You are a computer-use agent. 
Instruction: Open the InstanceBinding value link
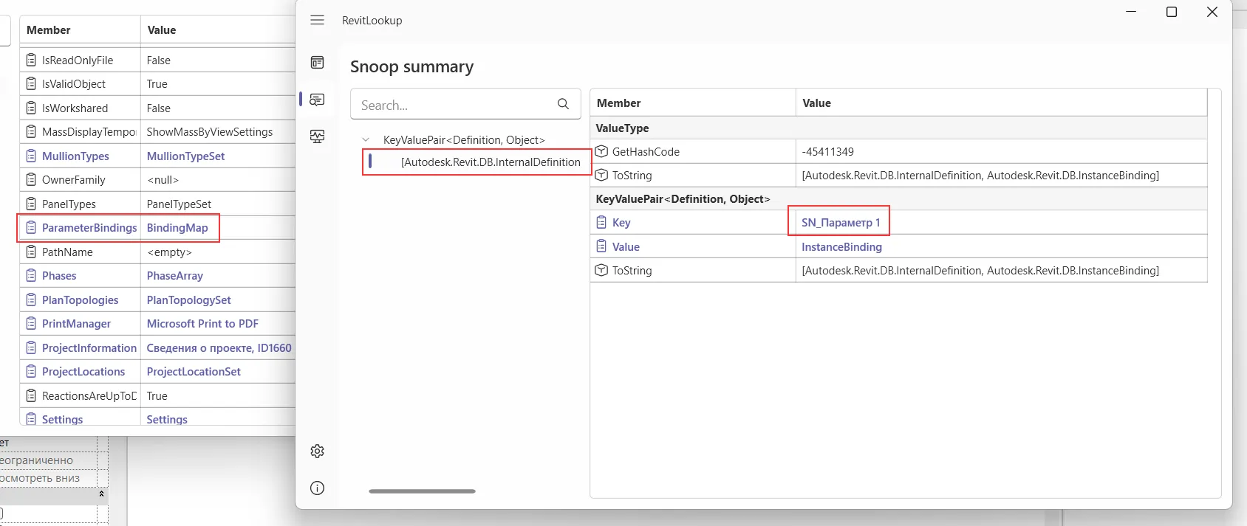[x=841, y=246]
